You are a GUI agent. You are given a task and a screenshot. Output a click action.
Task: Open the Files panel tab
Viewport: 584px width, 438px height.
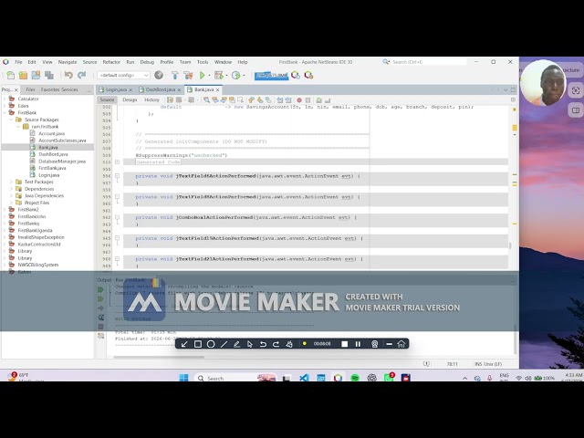click(30, 89)
